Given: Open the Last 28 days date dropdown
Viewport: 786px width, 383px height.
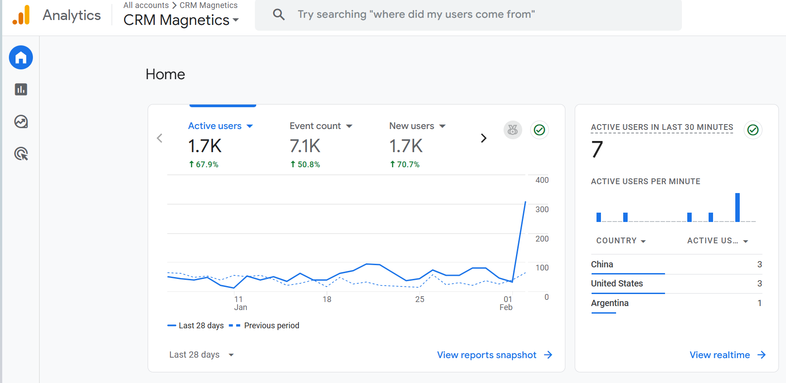Looking at the screenshot, I should [201, 355].
